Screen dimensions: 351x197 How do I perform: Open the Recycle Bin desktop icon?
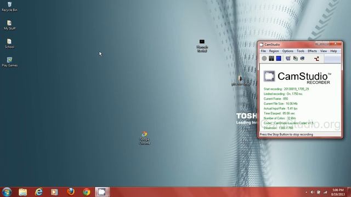coord(9,7)
